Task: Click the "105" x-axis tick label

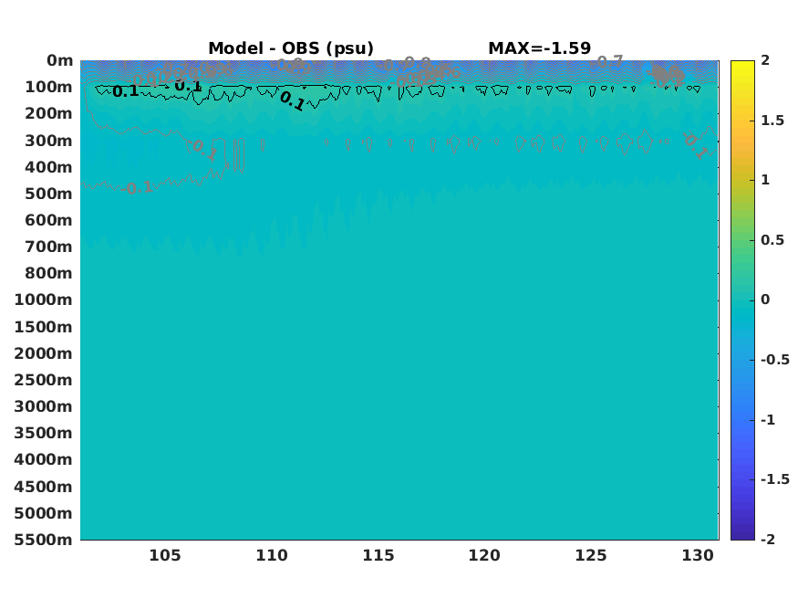Action: (x=165, y=555)
